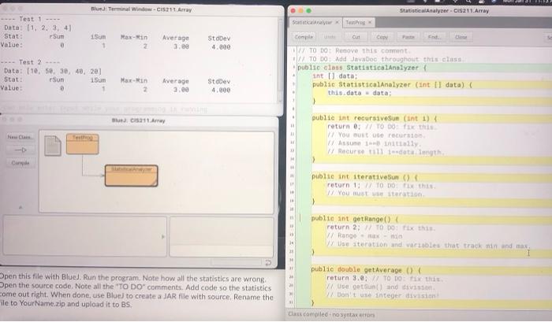Viewport: 552px width, 322px height.
Task: Click the yellow minimize button of the editor window
Action: (300, 10)
